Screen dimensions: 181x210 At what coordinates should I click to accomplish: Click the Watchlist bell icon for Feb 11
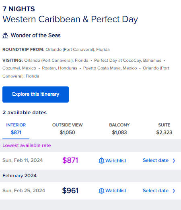point(101,161)
